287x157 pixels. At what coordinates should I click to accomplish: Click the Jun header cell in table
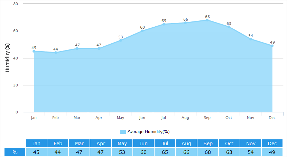143,144
